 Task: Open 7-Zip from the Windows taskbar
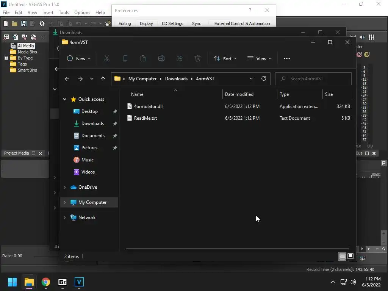coord(63,282)
